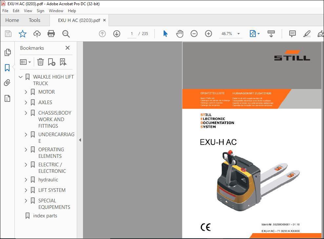Open the document content side panel icon
This screenshot has height=239, width=324.
pos(8,98)
